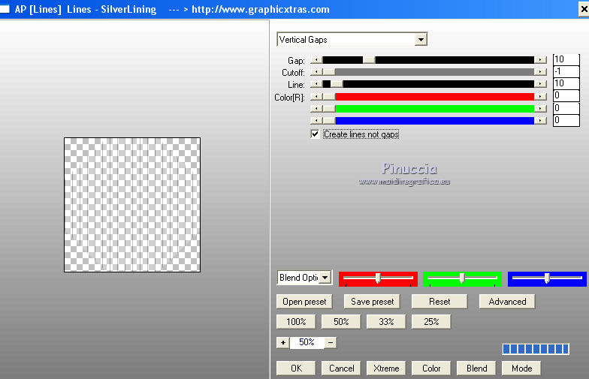Screen dimensions: 589x379
Task: Cancel the Lines filter dialog
Action: (341, 368)
